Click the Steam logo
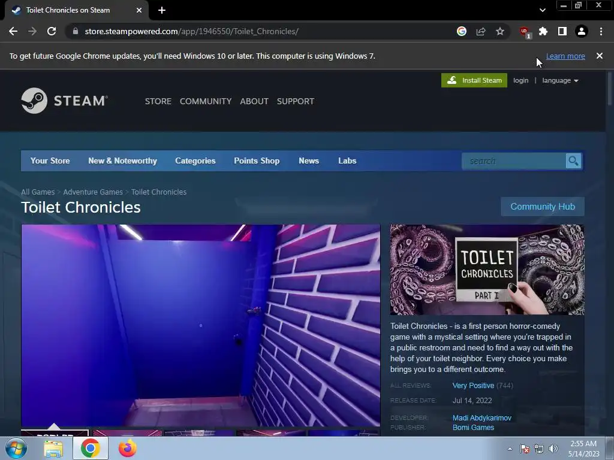The image size is (614, 460). coord(65,101)
